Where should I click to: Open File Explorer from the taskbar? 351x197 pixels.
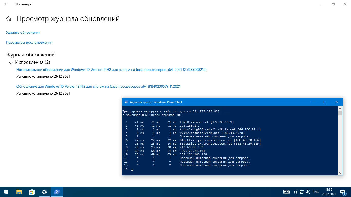click(19, 192)
